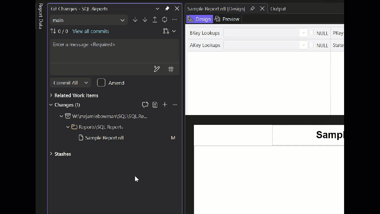Open the pull request branch icon
Image resolution: width=380 pixels, height=214 pixels.
tap(166, 31)
